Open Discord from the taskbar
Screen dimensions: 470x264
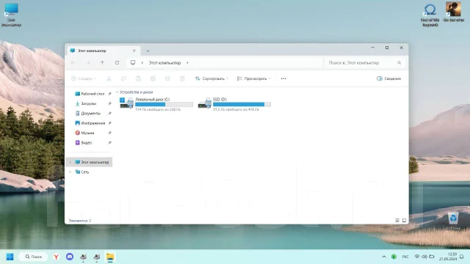[x=70, y=257]
